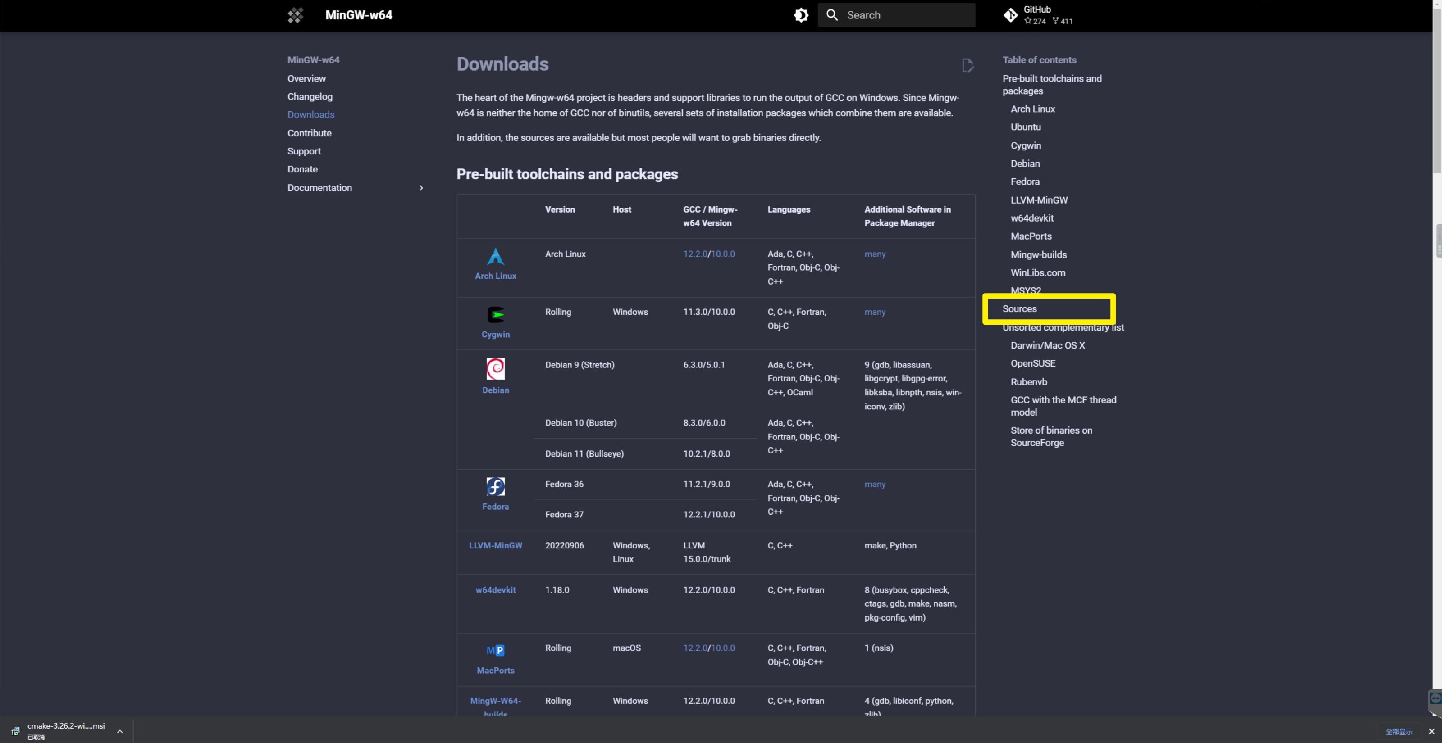The width and height of the screenshot is (1442, 743).
Task: Click the cmake msi download file icon
Action: coord(15,731)
